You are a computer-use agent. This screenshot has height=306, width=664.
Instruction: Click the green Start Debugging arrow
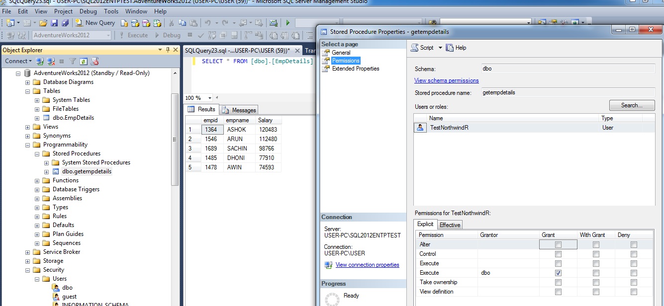287,23
